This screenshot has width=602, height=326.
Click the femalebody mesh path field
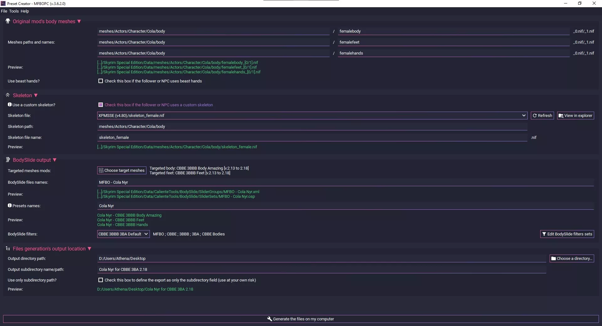[x=213, y=31]
